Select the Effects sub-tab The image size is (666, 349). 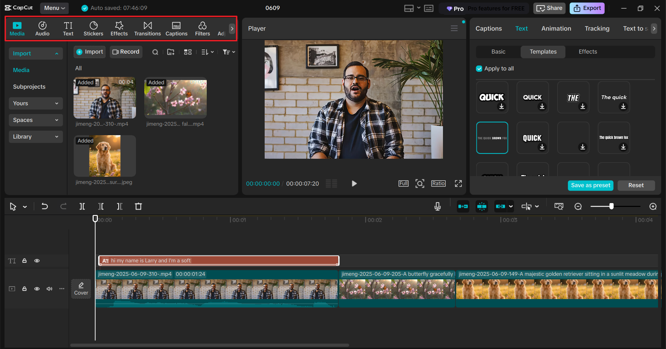click(588, 52)
